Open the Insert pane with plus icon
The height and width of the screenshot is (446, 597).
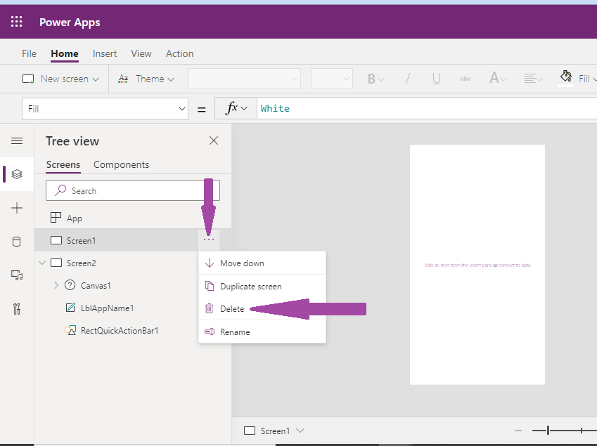click(16, 207)
